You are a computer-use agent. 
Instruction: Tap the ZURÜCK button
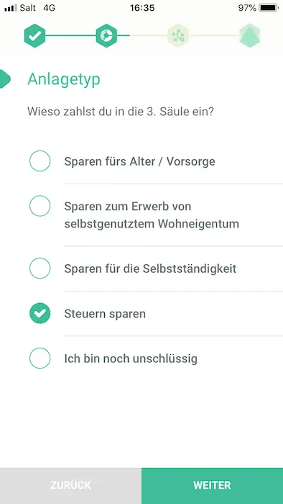click(70, 486)
